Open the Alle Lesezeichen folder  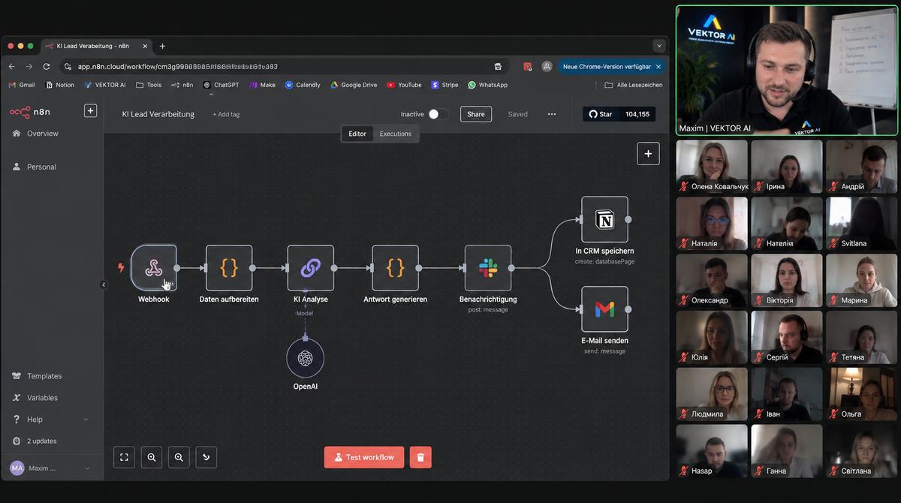point(634,85)
